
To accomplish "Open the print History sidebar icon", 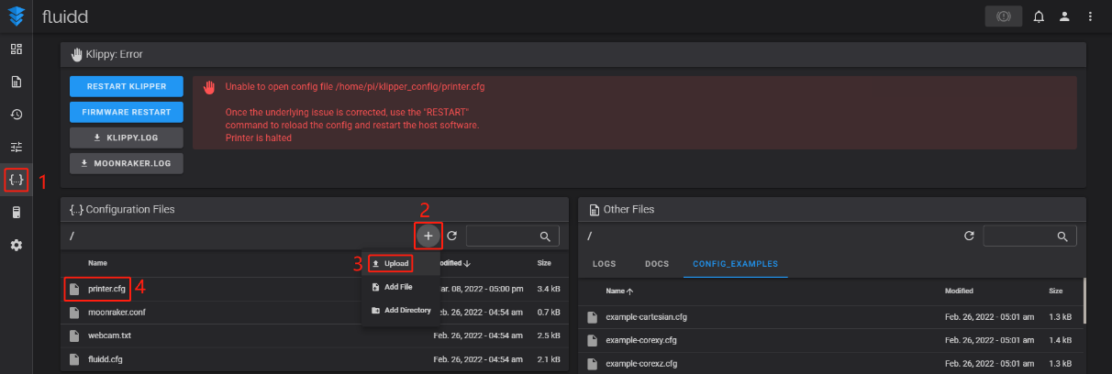I will pyautogui.click(x=16, y=115).
